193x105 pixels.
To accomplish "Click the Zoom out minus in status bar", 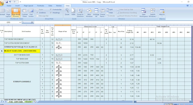I will click(x=180, y=104).
